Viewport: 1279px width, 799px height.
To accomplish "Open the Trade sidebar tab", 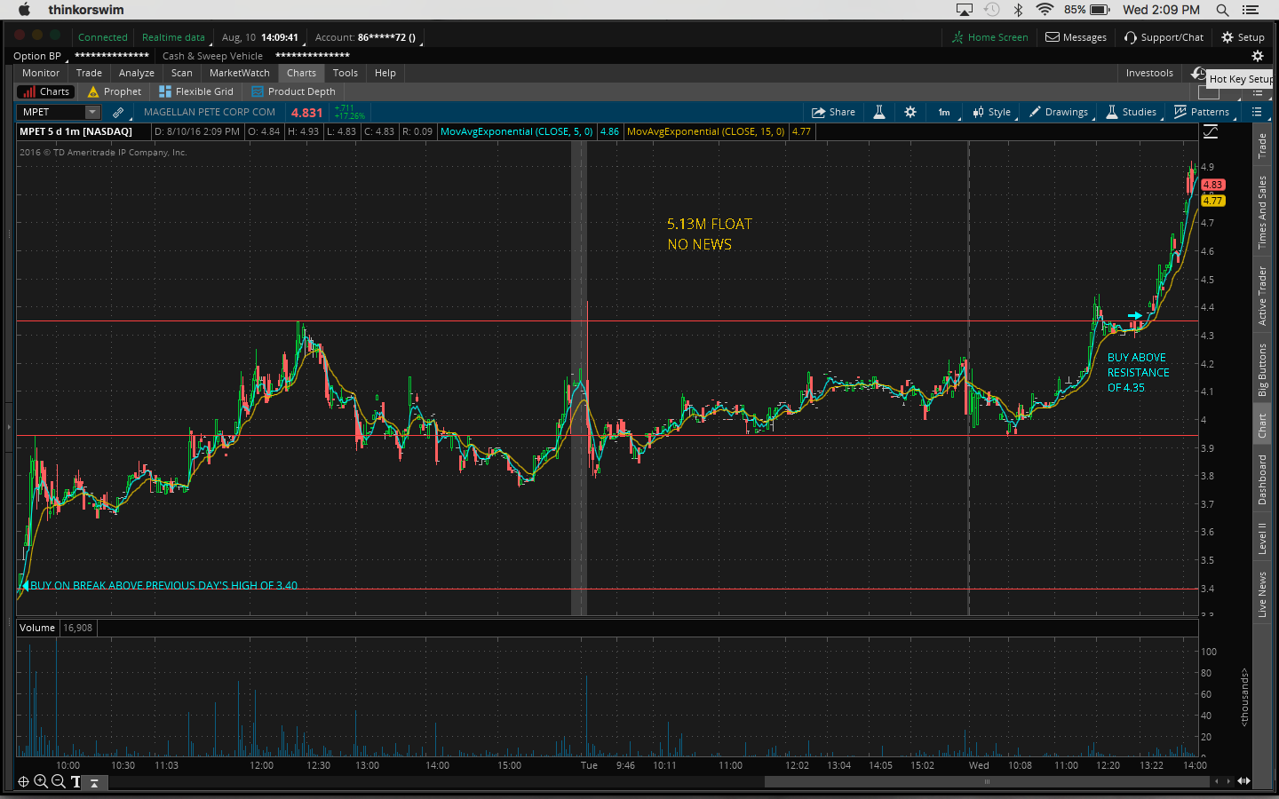I will point(1262,146).
